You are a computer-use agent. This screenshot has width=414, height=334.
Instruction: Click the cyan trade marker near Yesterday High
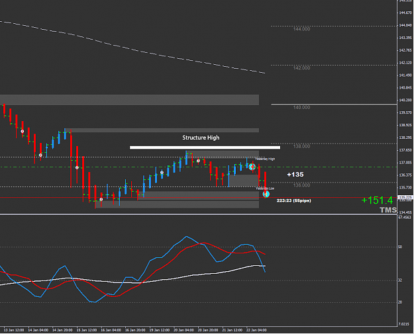pyautogui.click(x=252, y=167)
